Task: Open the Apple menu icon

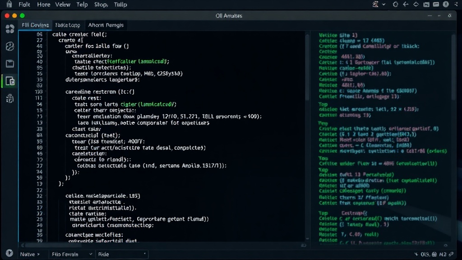Action: click(x=9, y=4)
